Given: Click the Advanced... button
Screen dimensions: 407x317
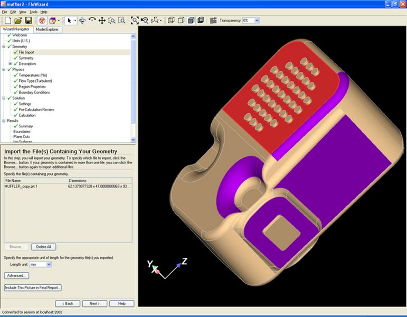Looking at the screenshot, I should coord(16,275).
